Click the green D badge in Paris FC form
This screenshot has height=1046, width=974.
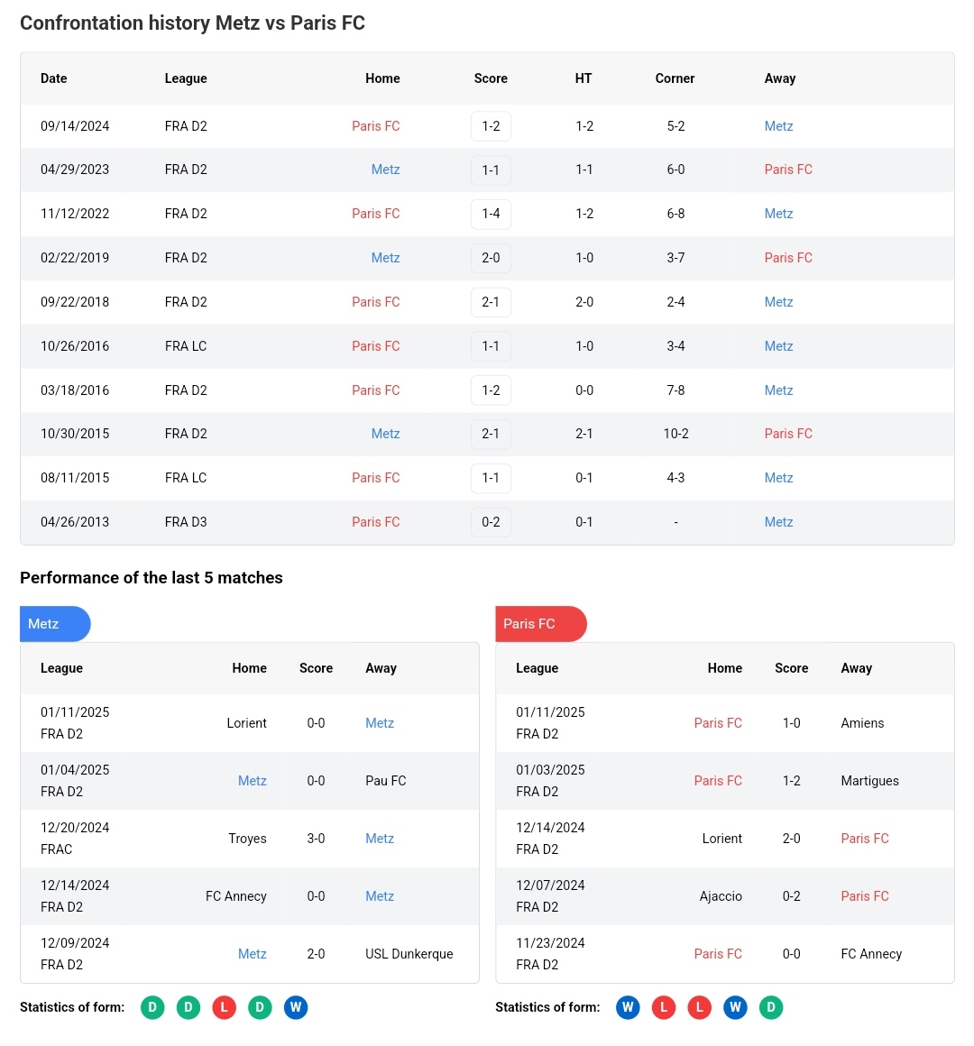pos(771,1007)
